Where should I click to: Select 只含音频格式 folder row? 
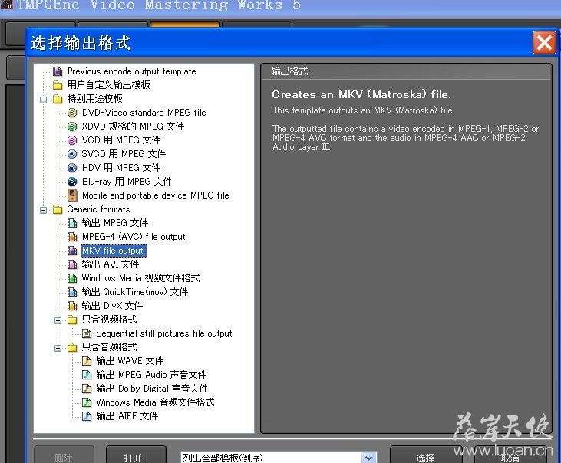[109, 347]
